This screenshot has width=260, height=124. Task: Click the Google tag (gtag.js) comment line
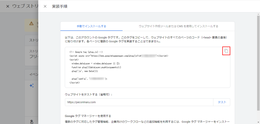point(86,52)
